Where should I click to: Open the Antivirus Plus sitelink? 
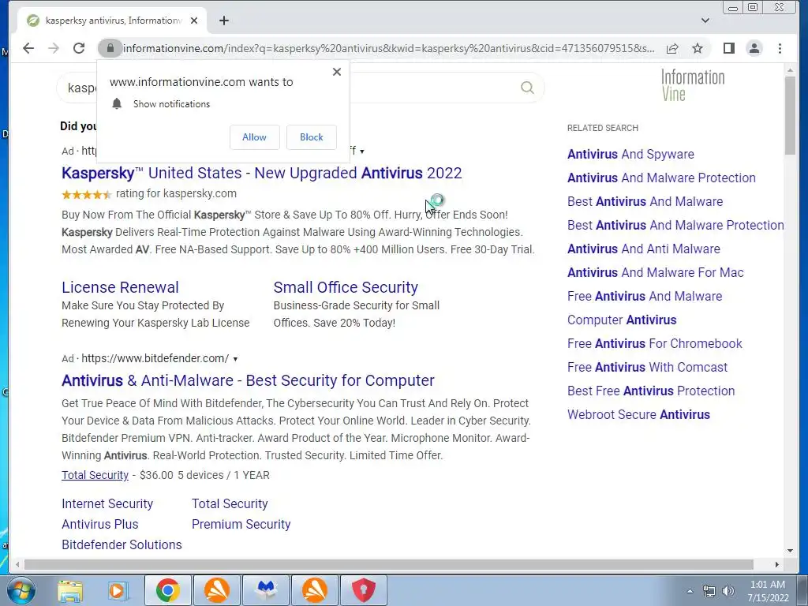100,524
